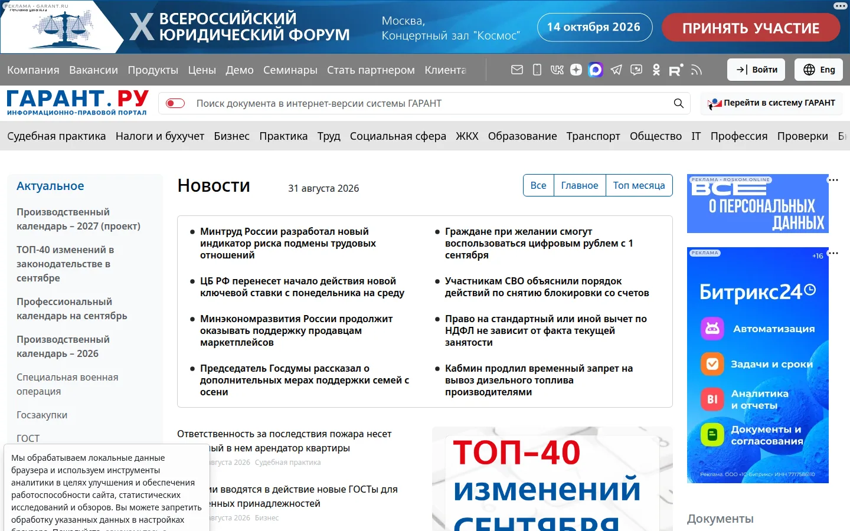Screen dimensions: 850x531
Task: Go to the Транспорт category
Action: tap(593, 136)
